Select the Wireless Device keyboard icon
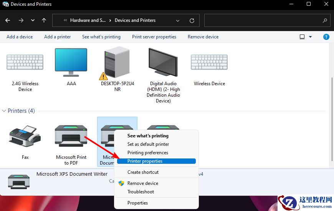The height and width of the screenshot is (211, 334). [x=209, y=62]
